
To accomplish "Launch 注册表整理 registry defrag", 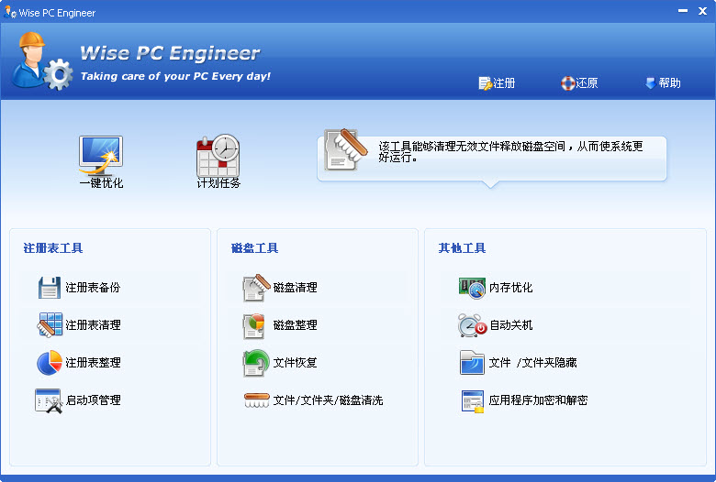I will 93,363.
